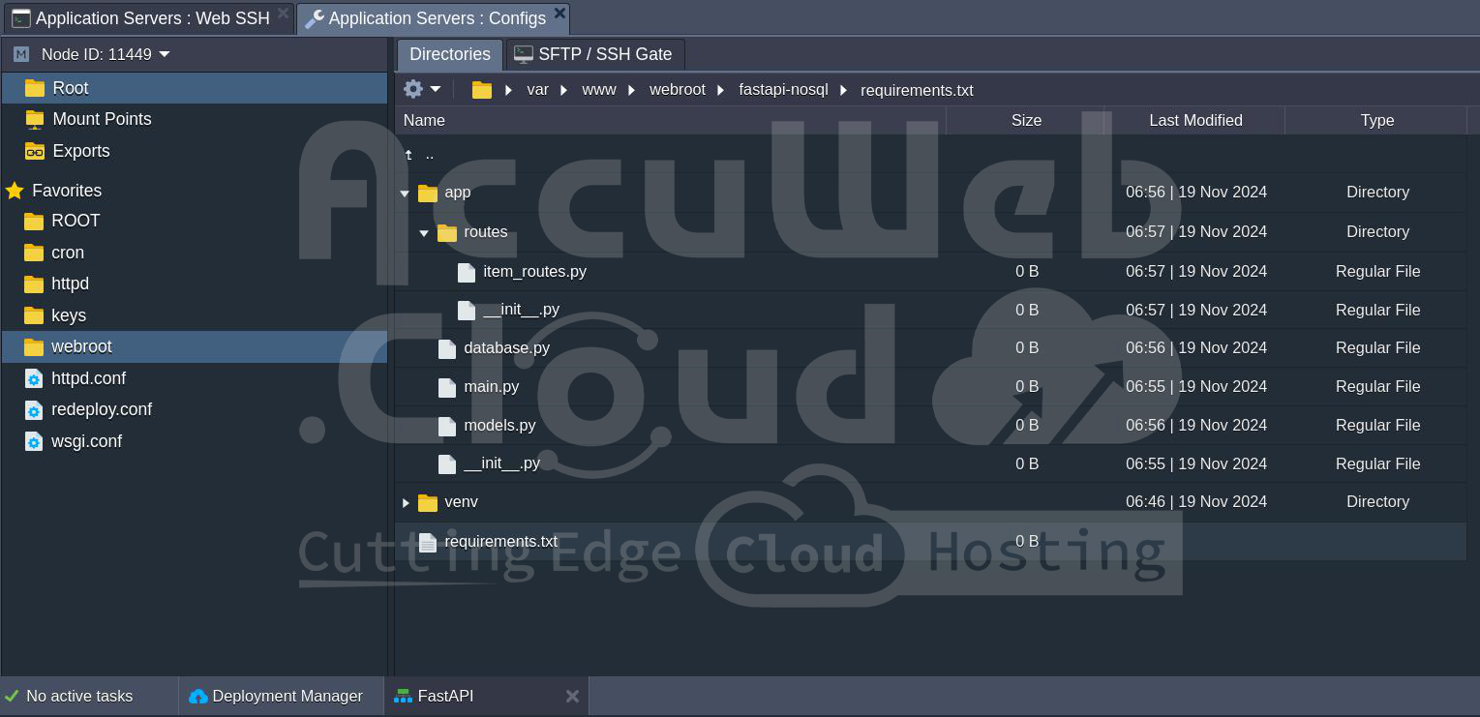Go up to parent directory entry

tap(429, 154)
